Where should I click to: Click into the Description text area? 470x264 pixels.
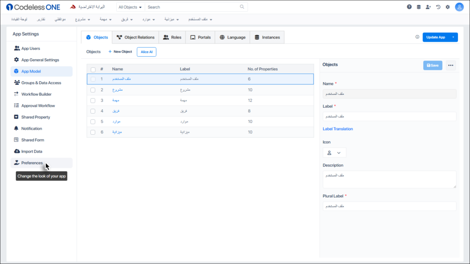pos(389,180)
